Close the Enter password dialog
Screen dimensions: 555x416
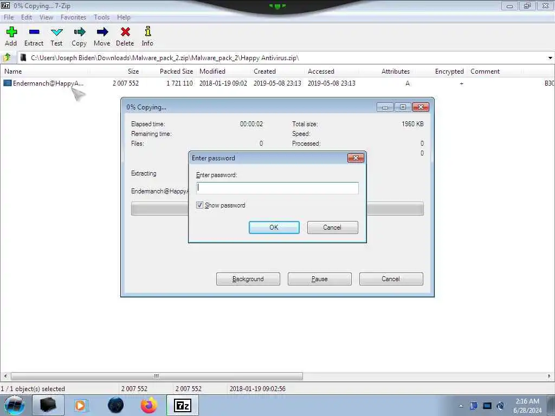click(x=356, y=158)
